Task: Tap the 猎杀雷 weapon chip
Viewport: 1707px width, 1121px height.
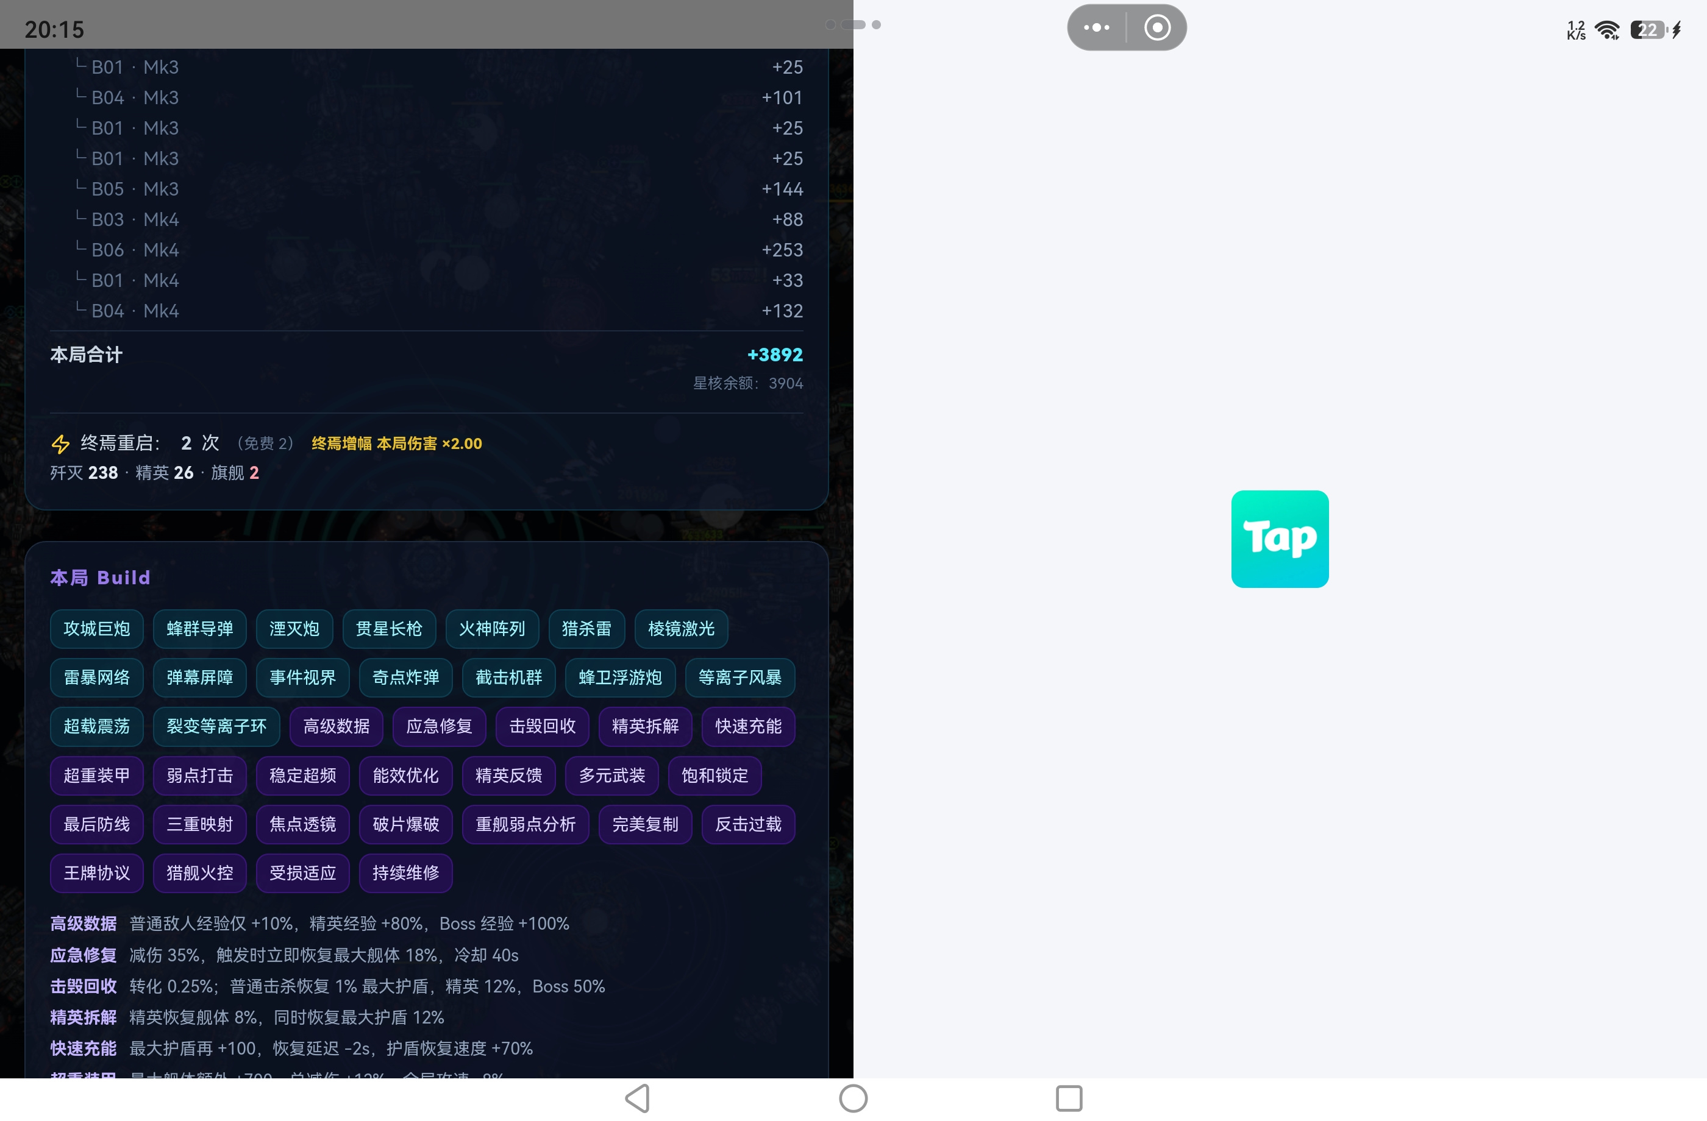Action: (586, 629)
